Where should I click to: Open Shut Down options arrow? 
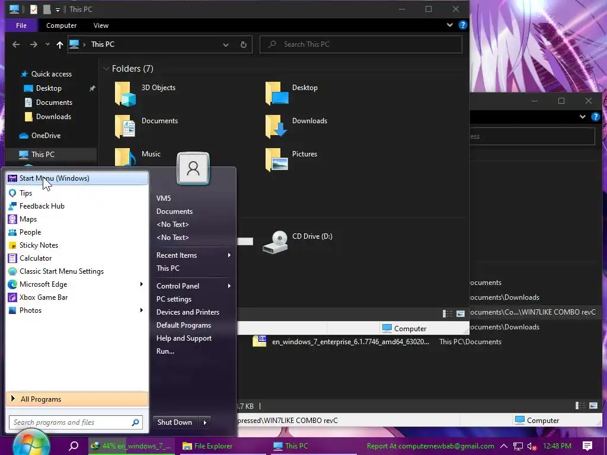pyautogui.click(x=205, y=422)
